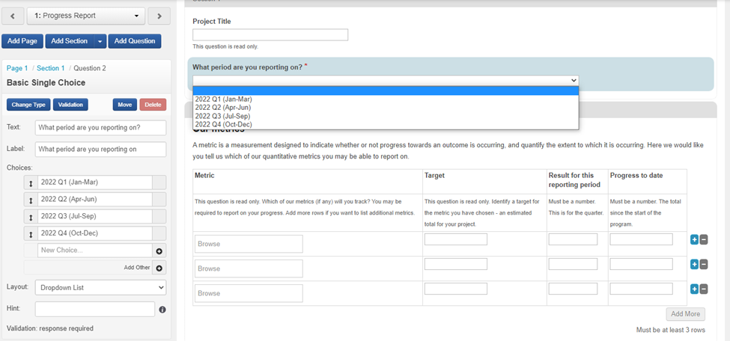
Task: Click the Project Title text field
Action: coord(270,34)
